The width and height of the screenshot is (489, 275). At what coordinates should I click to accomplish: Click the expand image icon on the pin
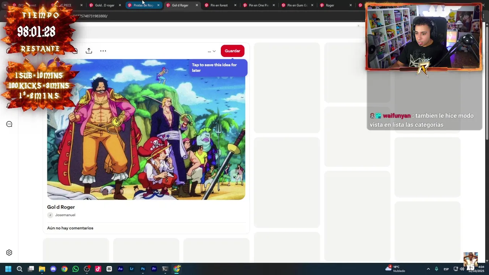click(236, 175)
